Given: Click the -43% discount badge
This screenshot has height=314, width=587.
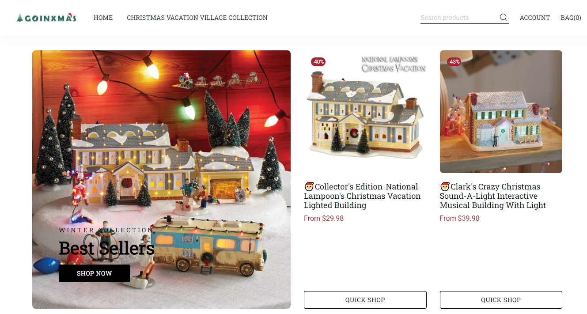Looking at the screenshot, I should click(454, 62).
